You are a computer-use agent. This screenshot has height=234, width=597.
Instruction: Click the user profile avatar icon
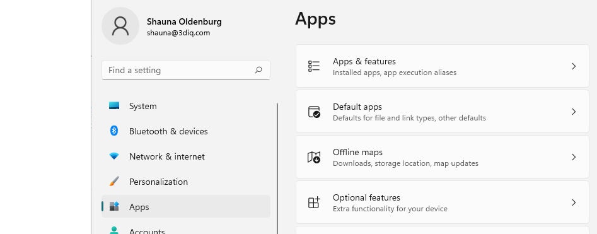pyautogui.click(x=120, y=26)
